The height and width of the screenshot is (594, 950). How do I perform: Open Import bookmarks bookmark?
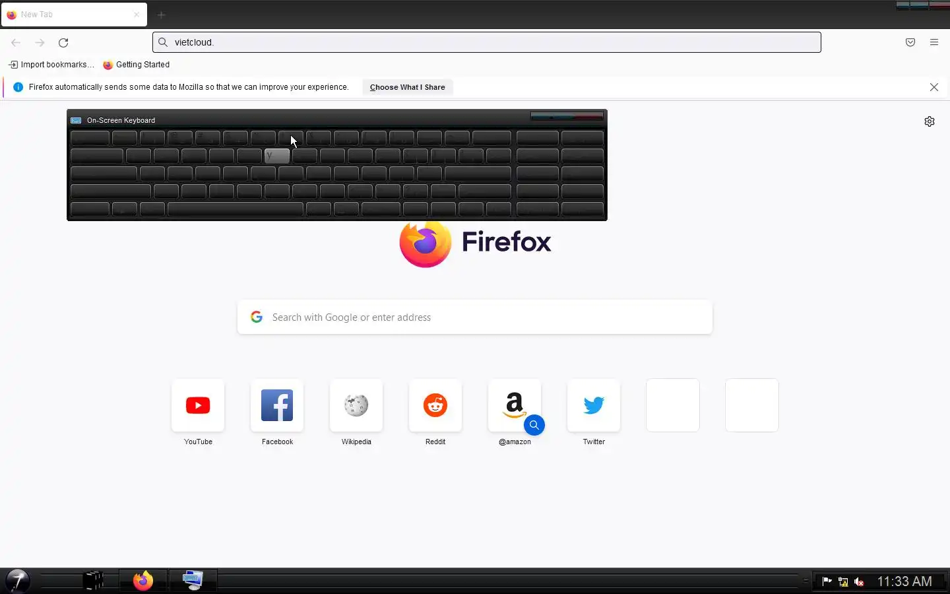(51, 65)
